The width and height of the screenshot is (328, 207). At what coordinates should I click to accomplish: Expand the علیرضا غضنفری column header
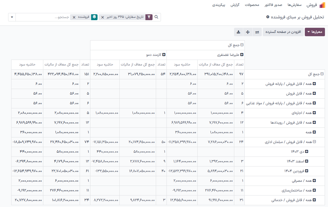coord(242,55)
